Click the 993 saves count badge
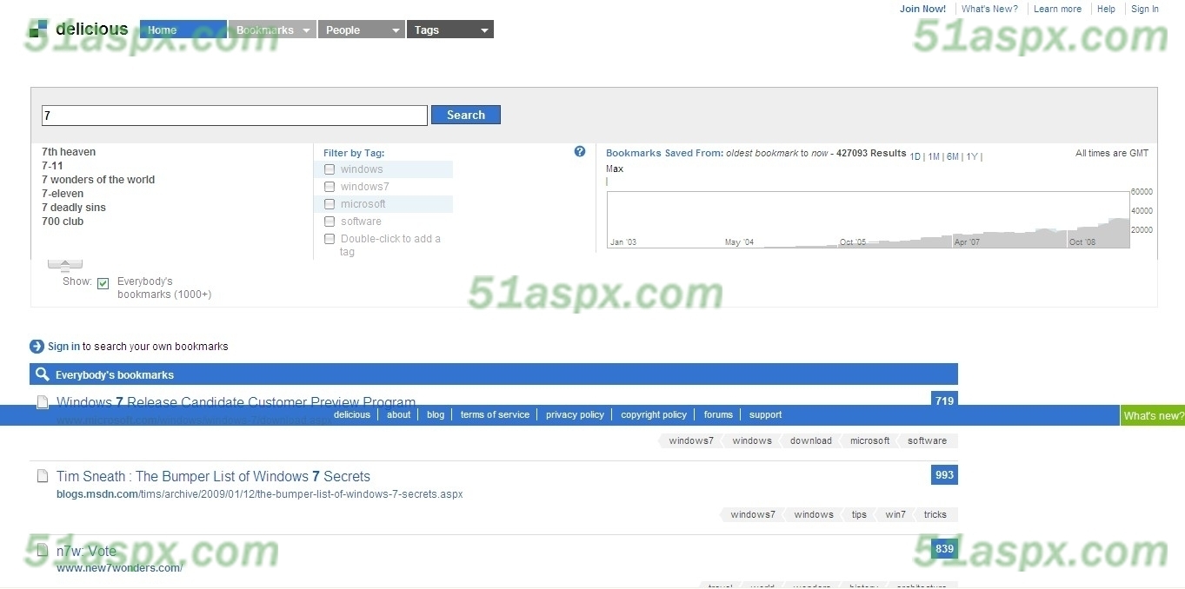Image resolution: width=1185 pixels, height=589 pixels. click(x=944, y=474)
